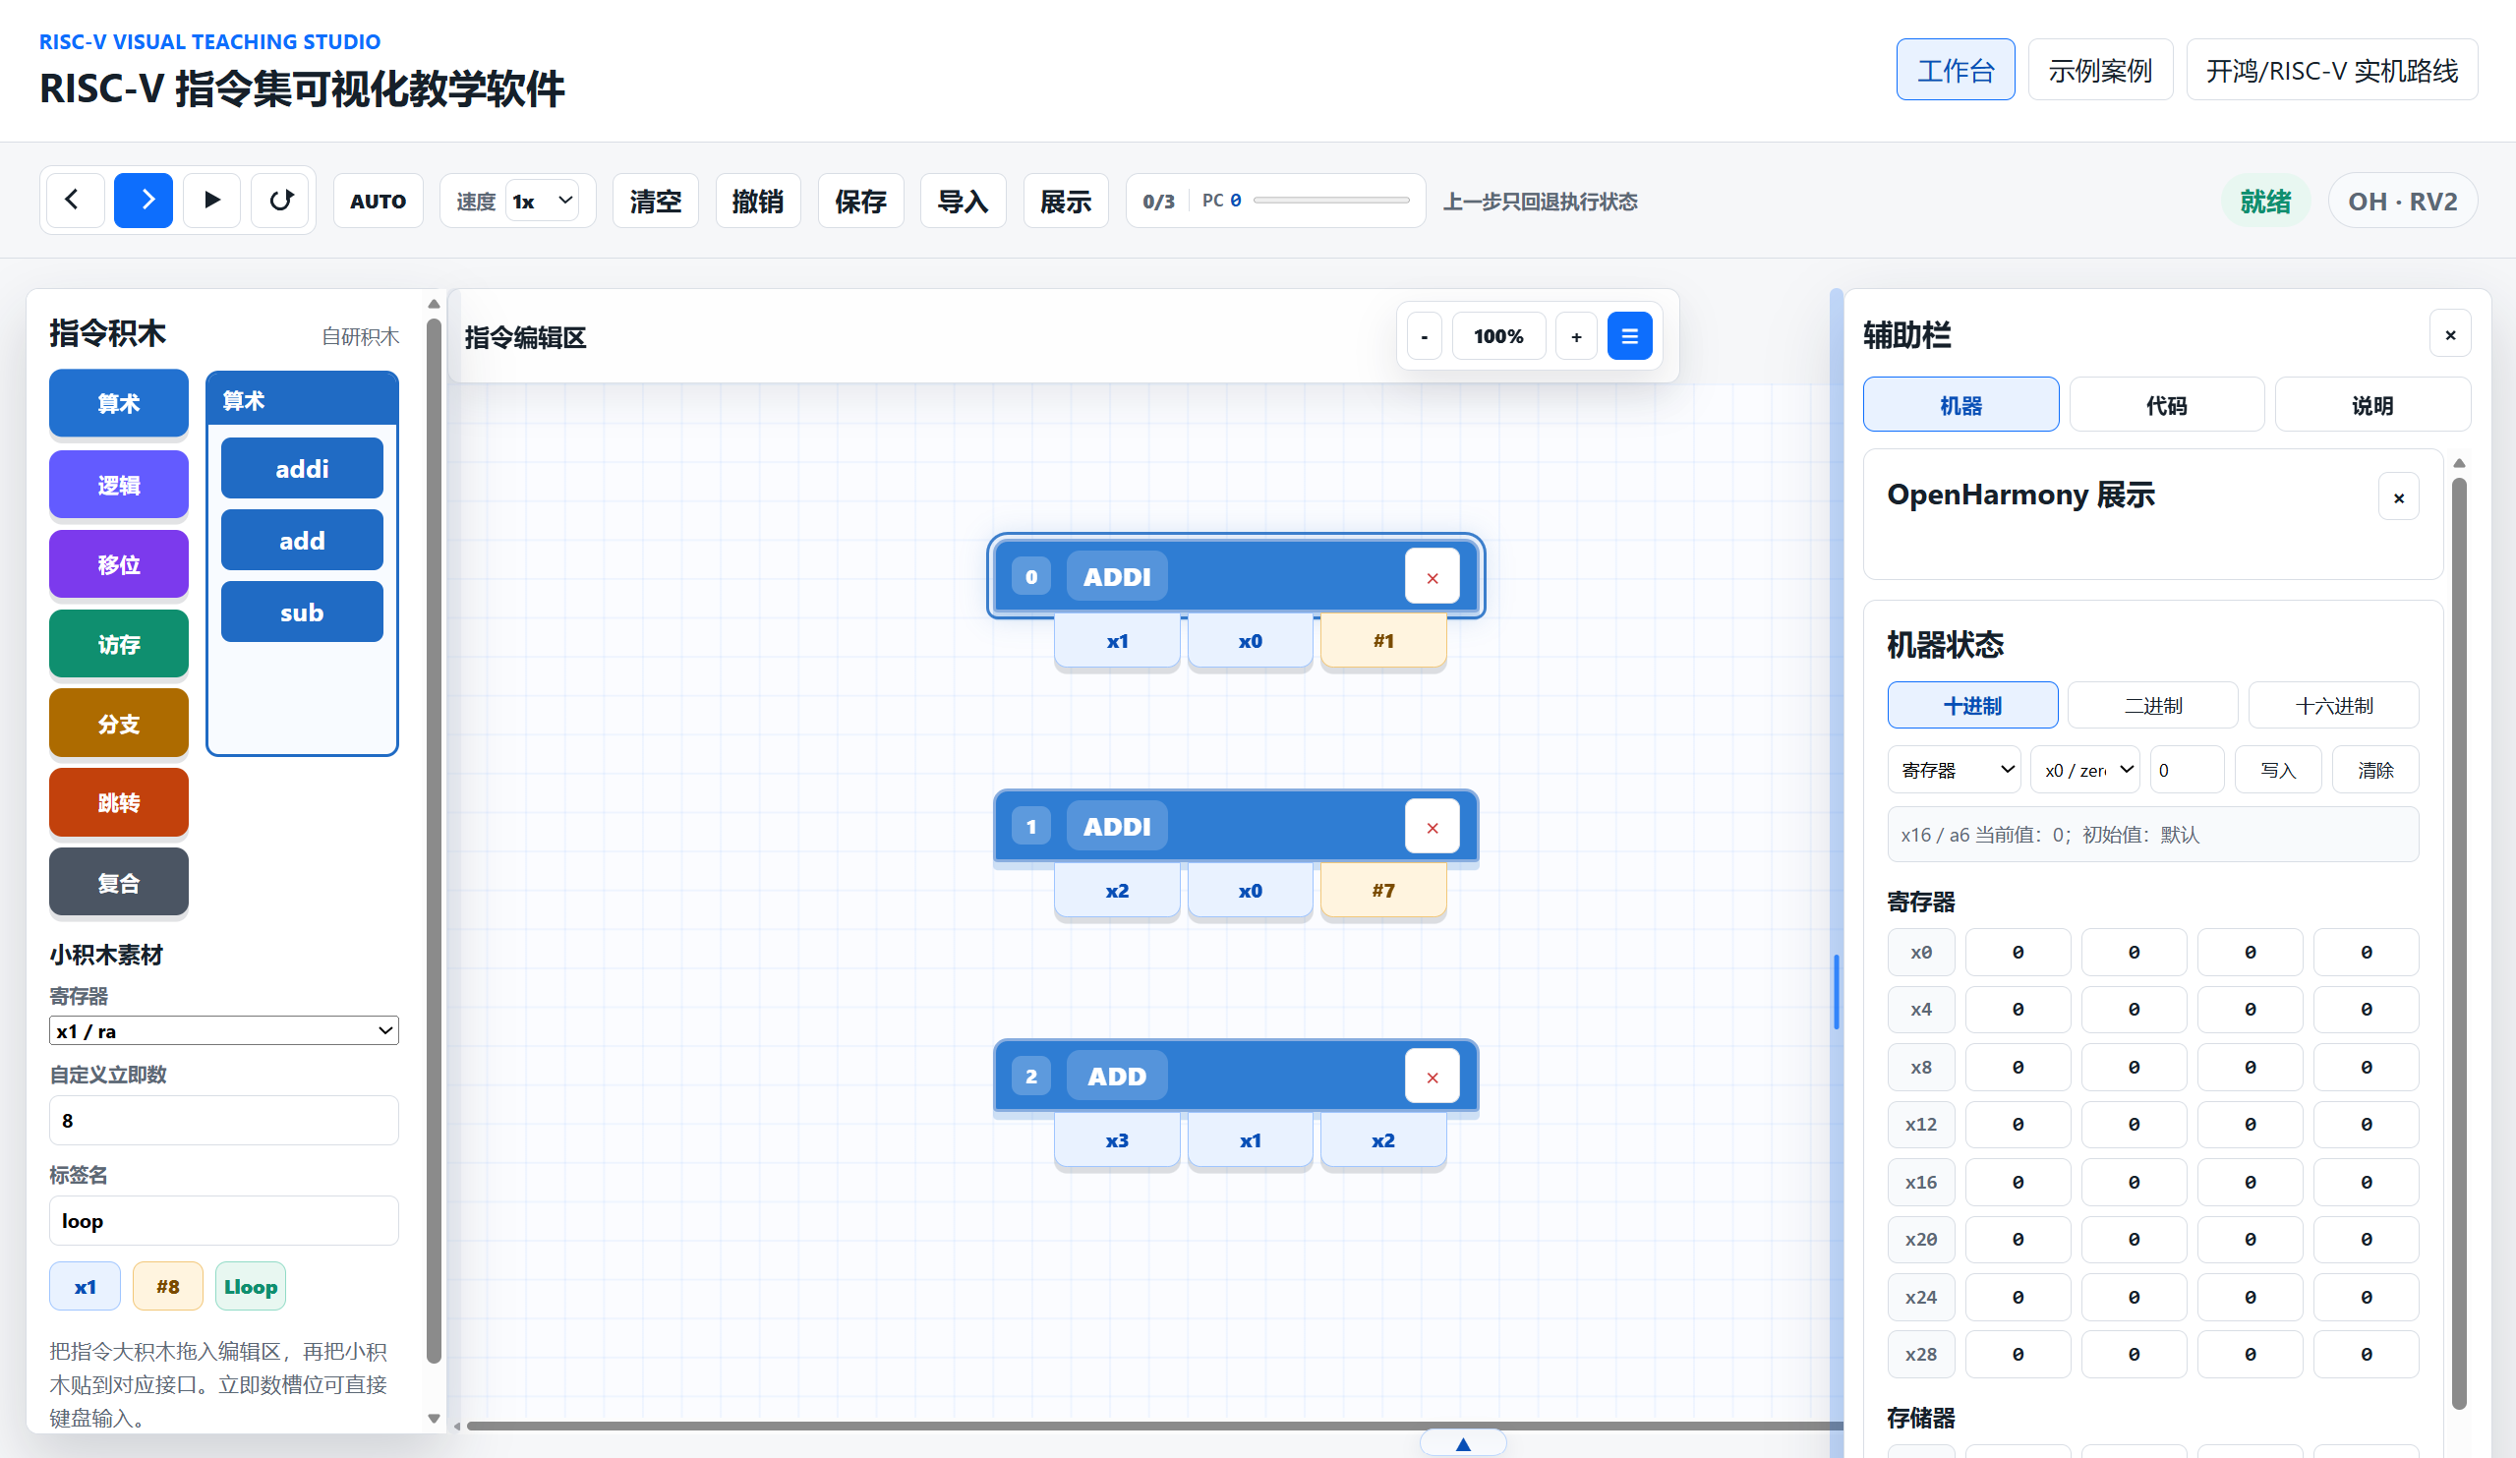Open the x0 / zero register dropdown

point(2084,770)
